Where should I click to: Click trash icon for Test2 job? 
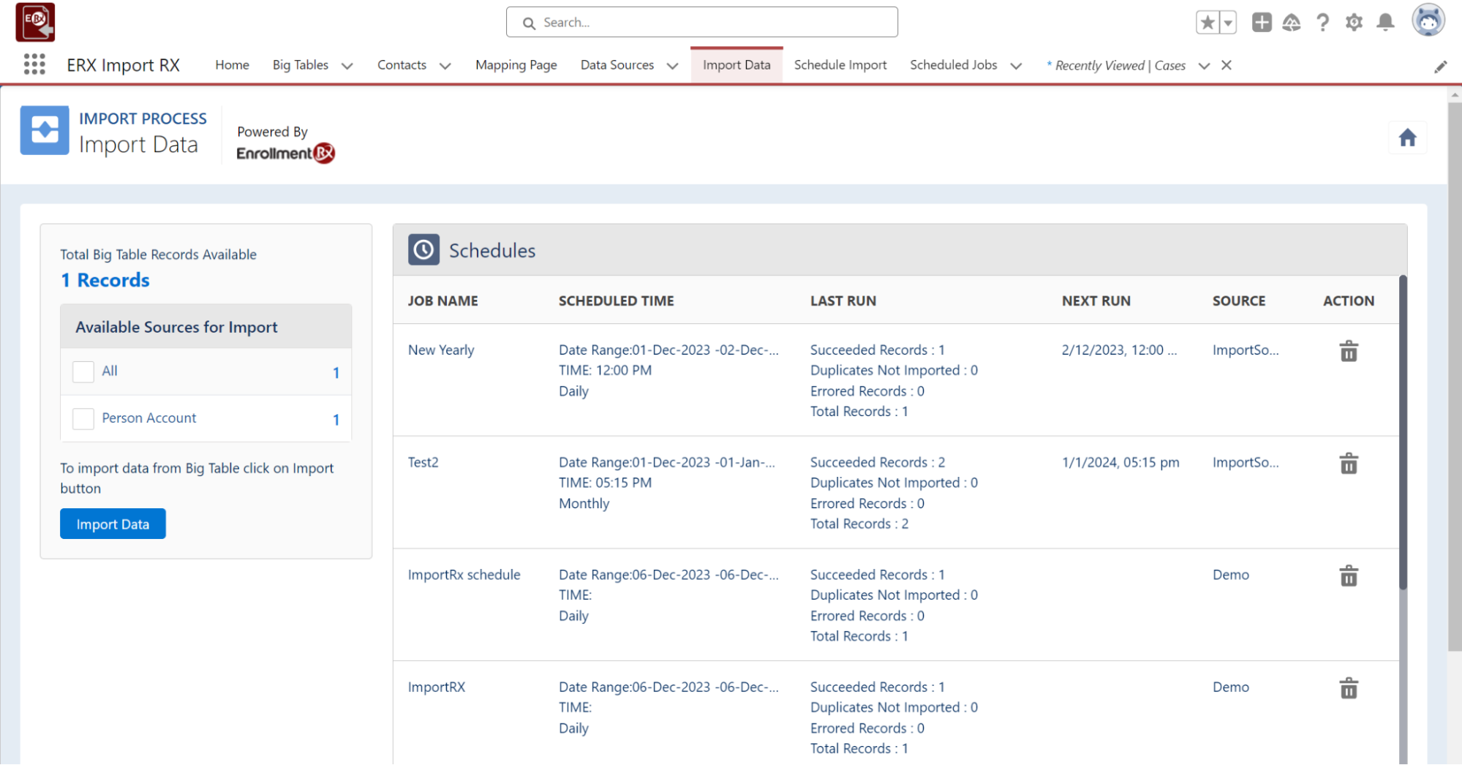pyautogui.click(x=1348, y=464)
